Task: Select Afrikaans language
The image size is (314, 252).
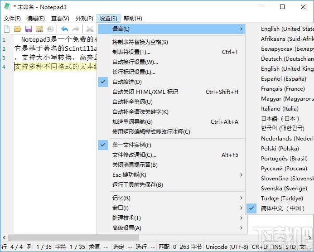Action: coord(280,39)
